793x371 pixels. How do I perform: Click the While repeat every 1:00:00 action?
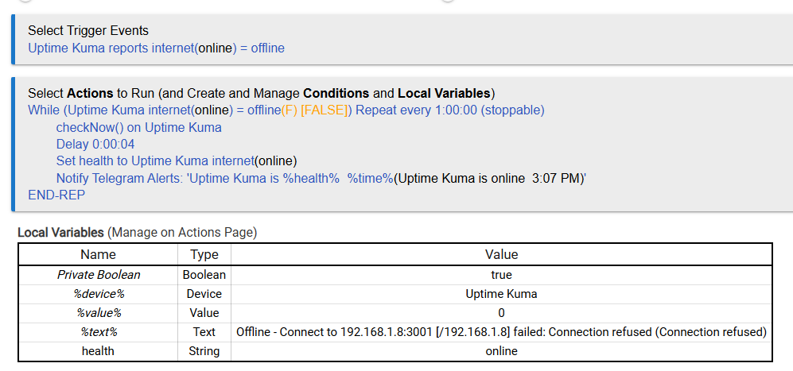coord(286,110)
